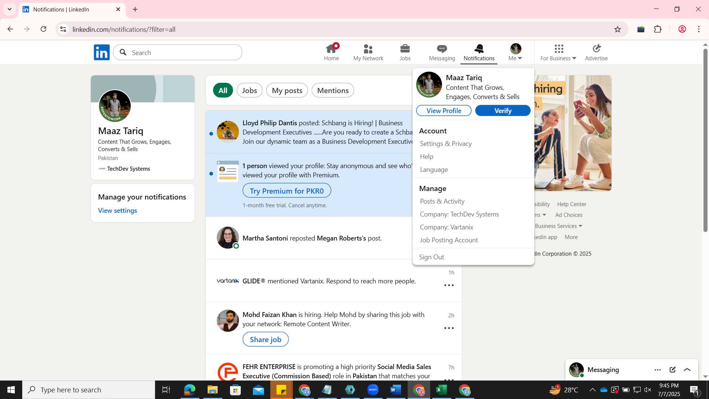Launch Excel from taskbar
This screenshot has width=709, height=399.
point(441,390)
